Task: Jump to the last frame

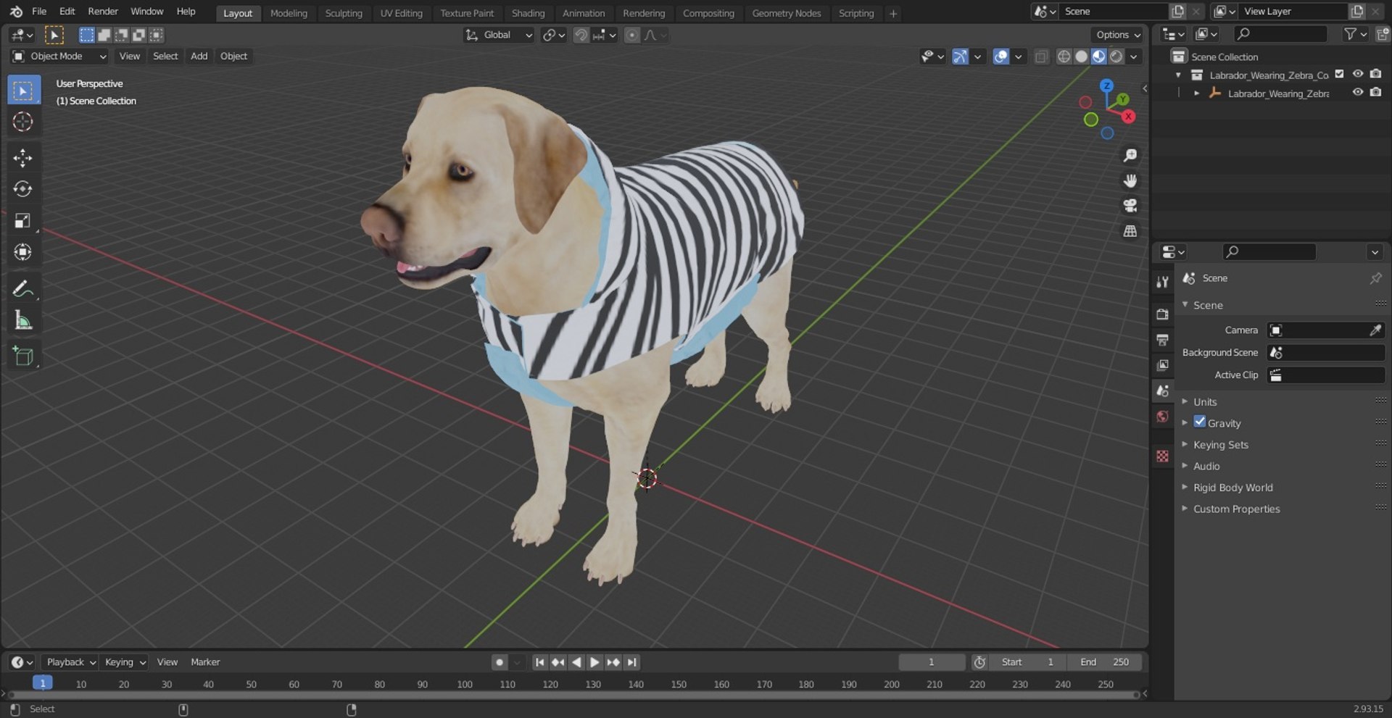Action: (x=632, y=662)
